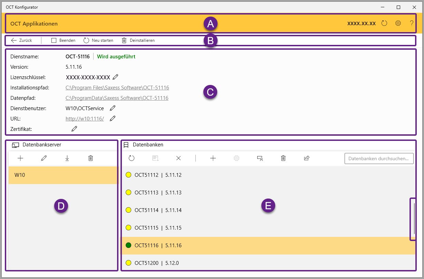Viewport: 424px width, 279px height.
Task: Edit the Zertifikat with the pencil icon
Action: click(74, 129)
